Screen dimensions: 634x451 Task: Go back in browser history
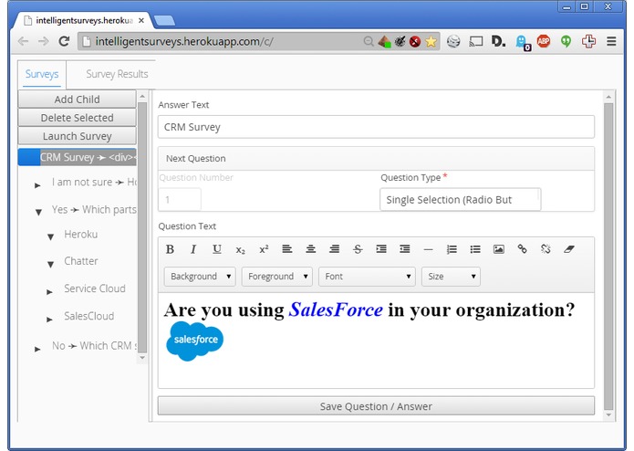[x=24, y=41]
